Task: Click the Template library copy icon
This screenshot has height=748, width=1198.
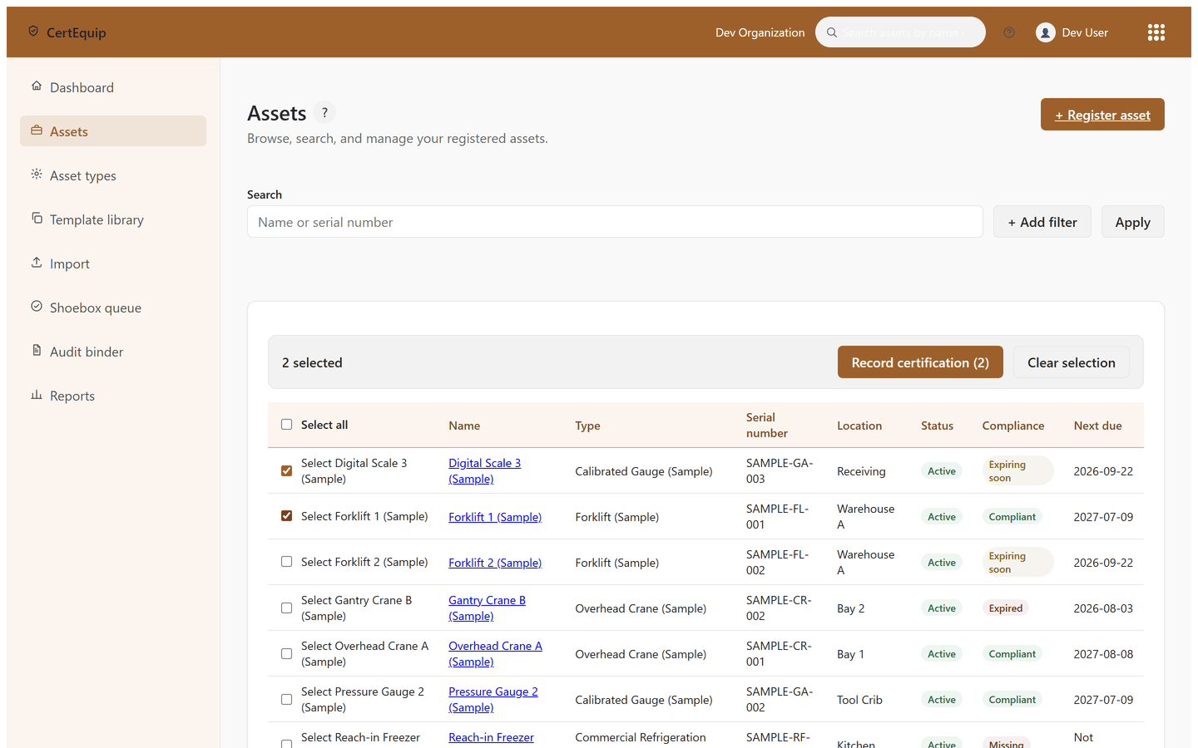Action: click(x=37, y=219)
